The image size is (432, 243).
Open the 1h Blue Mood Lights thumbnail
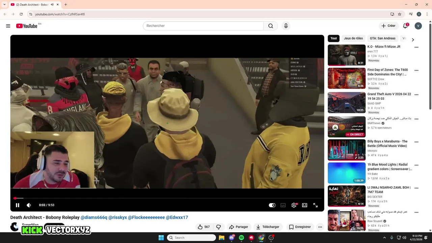tap(347, 173)
